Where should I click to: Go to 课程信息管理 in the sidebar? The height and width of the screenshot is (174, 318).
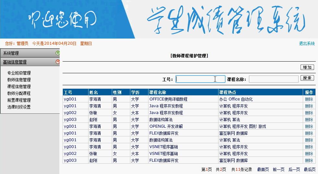tap(19, 87)
